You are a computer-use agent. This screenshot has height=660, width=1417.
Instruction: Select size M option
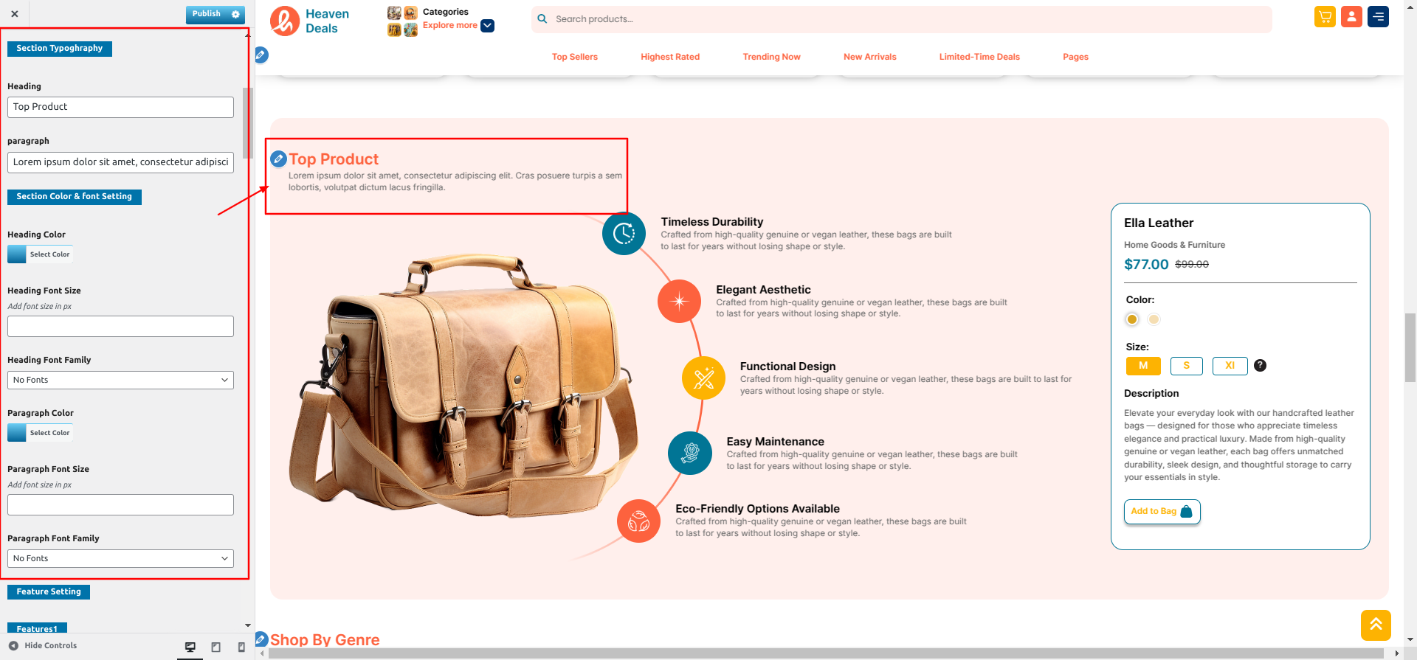(x=1143, y=366)
